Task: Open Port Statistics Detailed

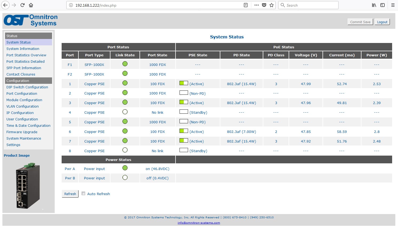Action: click(25, 61)
